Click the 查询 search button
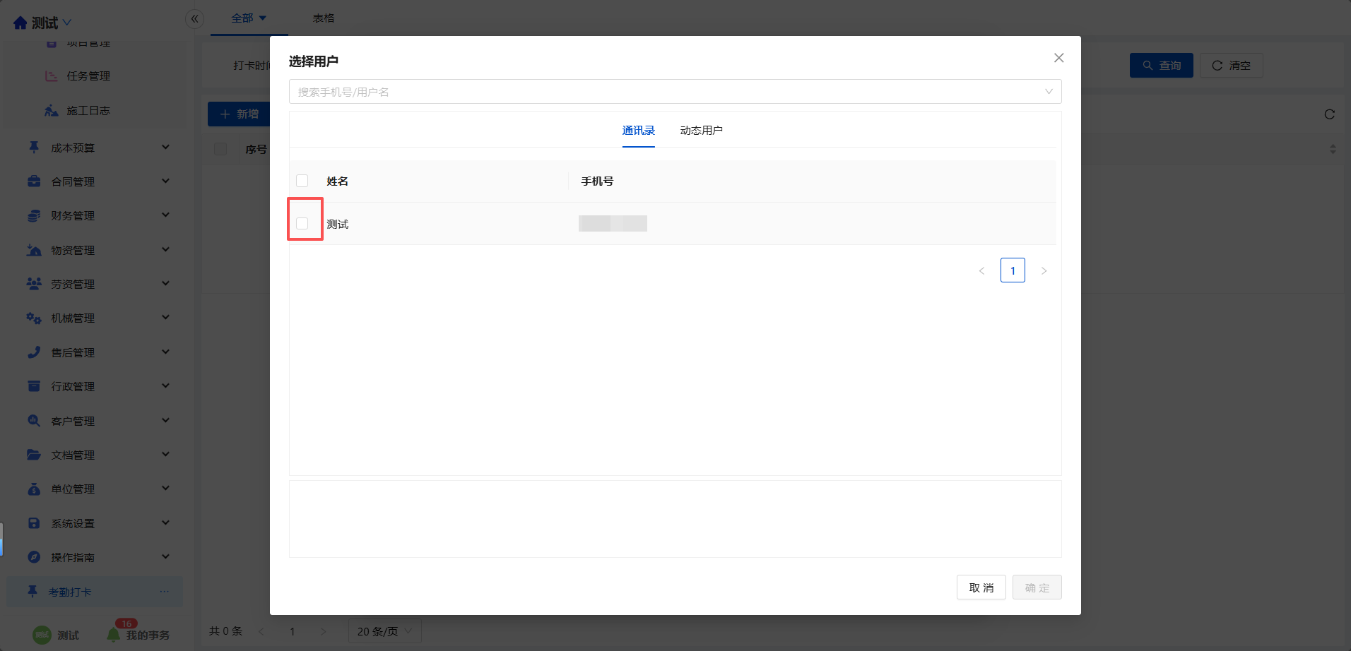 1161,66
